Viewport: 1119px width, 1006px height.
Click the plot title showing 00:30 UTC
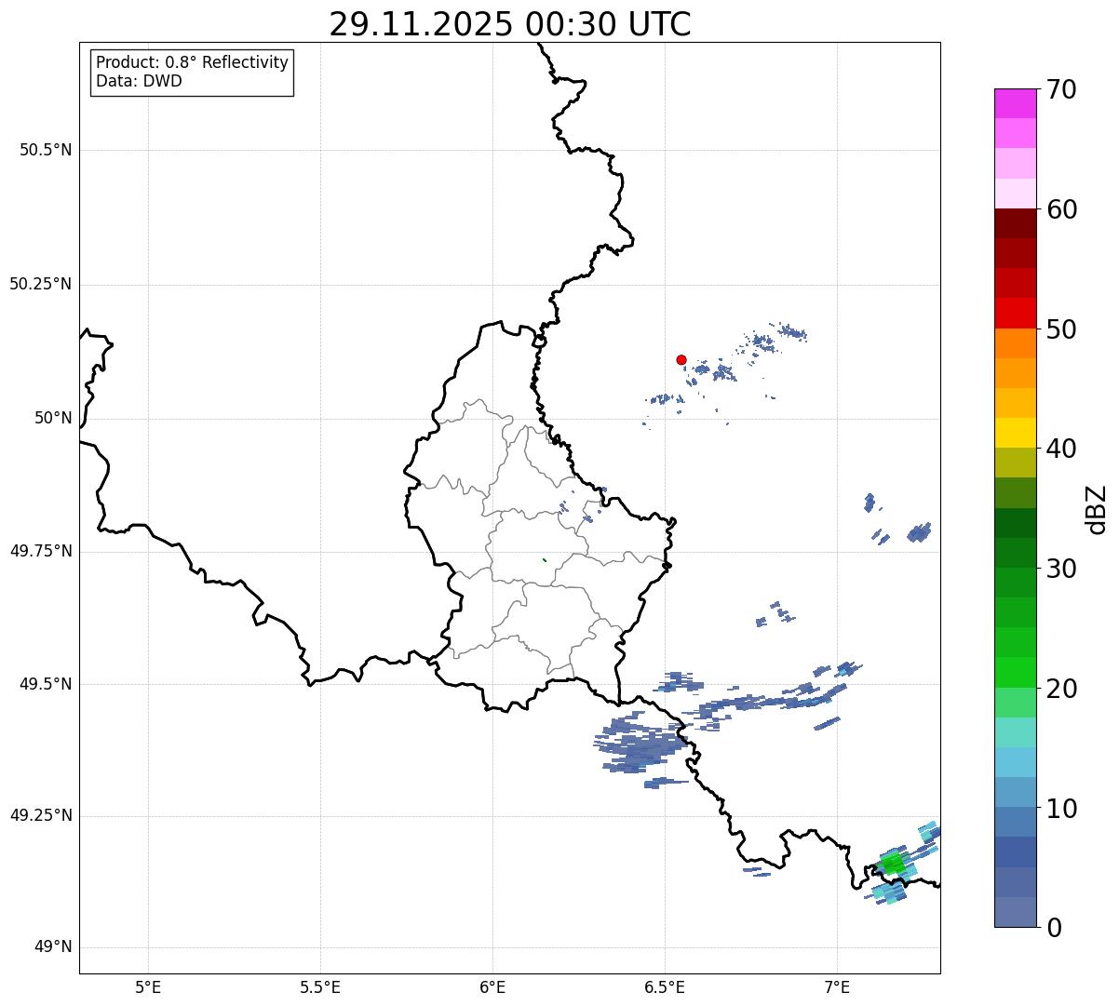coord(510,24)
